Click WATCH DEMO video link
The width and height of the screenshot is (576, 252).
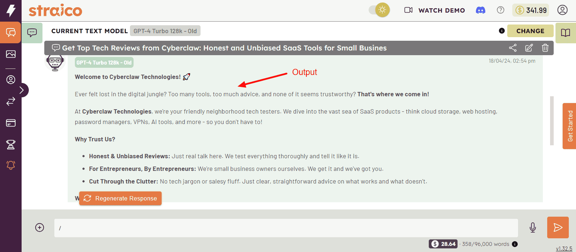tap(435, 10)
